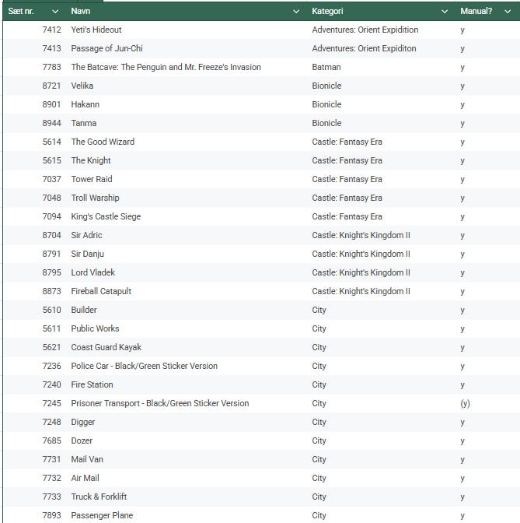Select the 'Dozer' cell
Viewport: 520px width, 523px height.
pyautogui.click(x=187, y=441)
